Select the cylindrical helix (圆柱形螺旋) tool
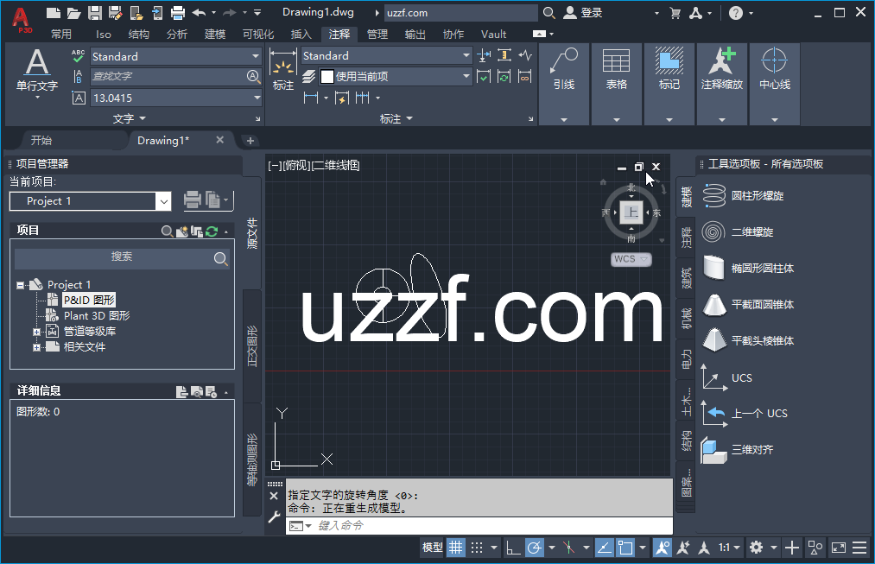The width and height of the screenshot is (875, 564). point(744,196)
